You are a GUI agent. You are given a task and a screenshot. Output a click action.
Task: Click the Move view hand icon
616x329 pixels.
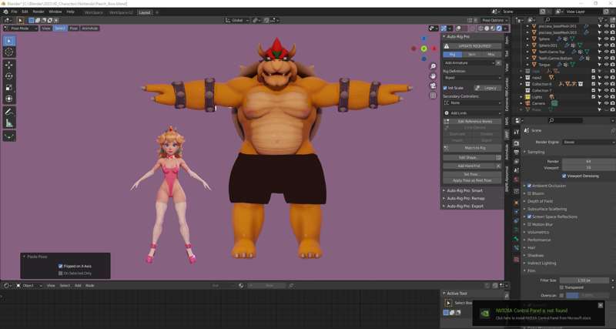pos(433,76)
